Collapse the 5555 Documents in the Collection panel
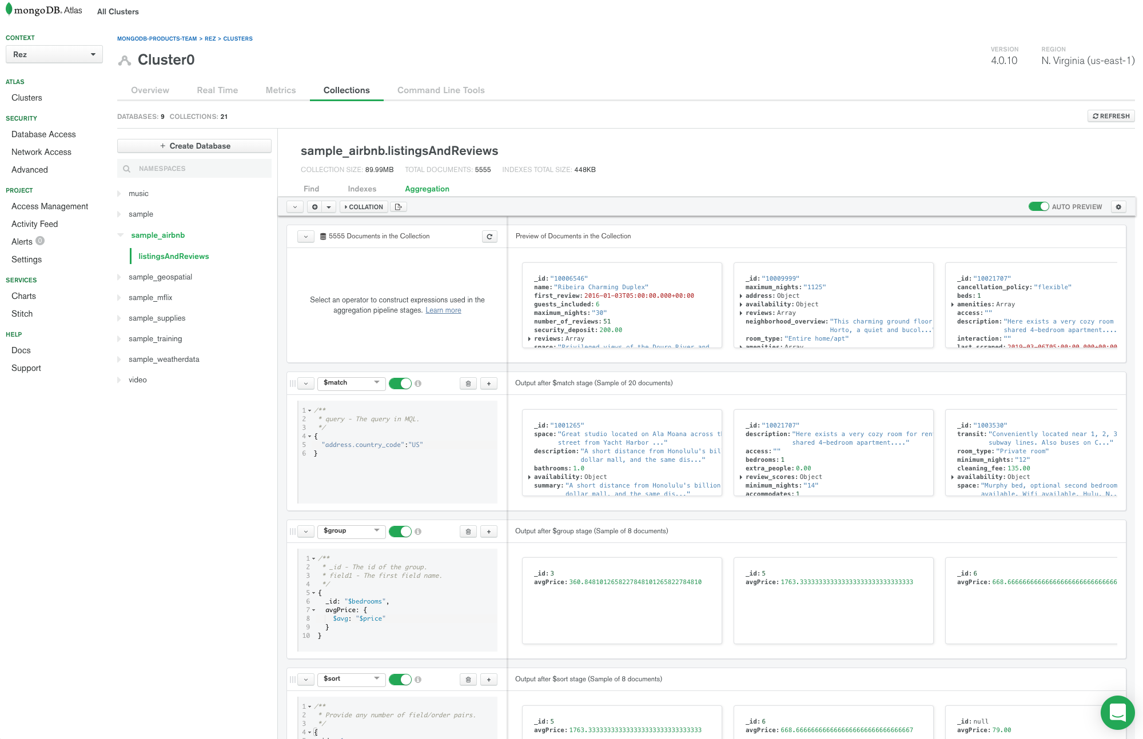Viewport: 1143px width, 739px height. coord(306,237)
